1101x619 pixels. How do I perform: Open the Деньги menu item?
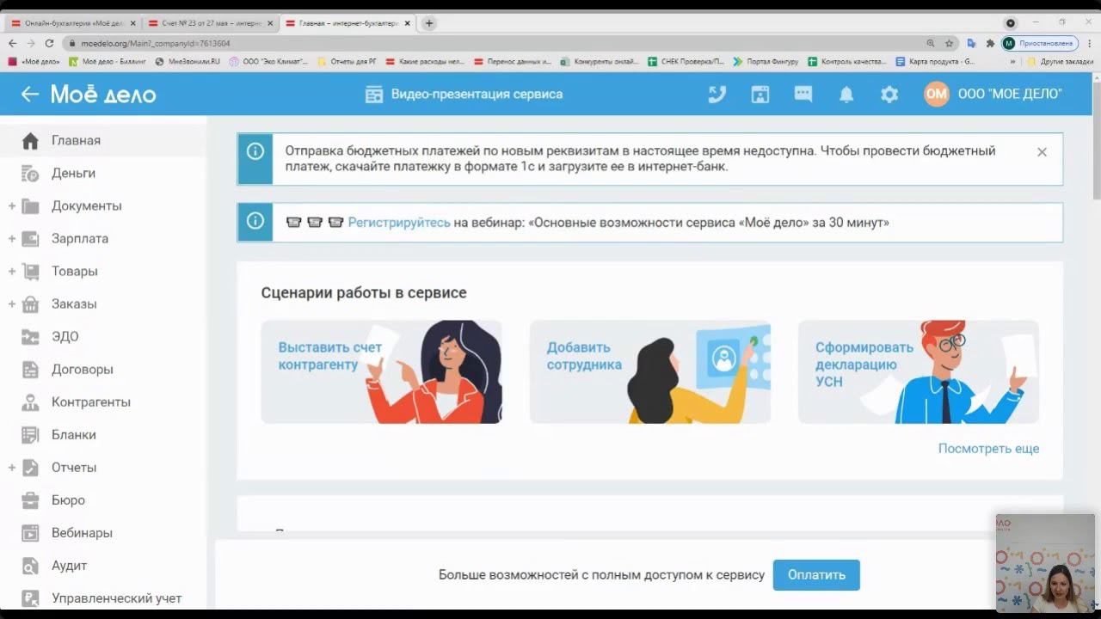(103, 174)
